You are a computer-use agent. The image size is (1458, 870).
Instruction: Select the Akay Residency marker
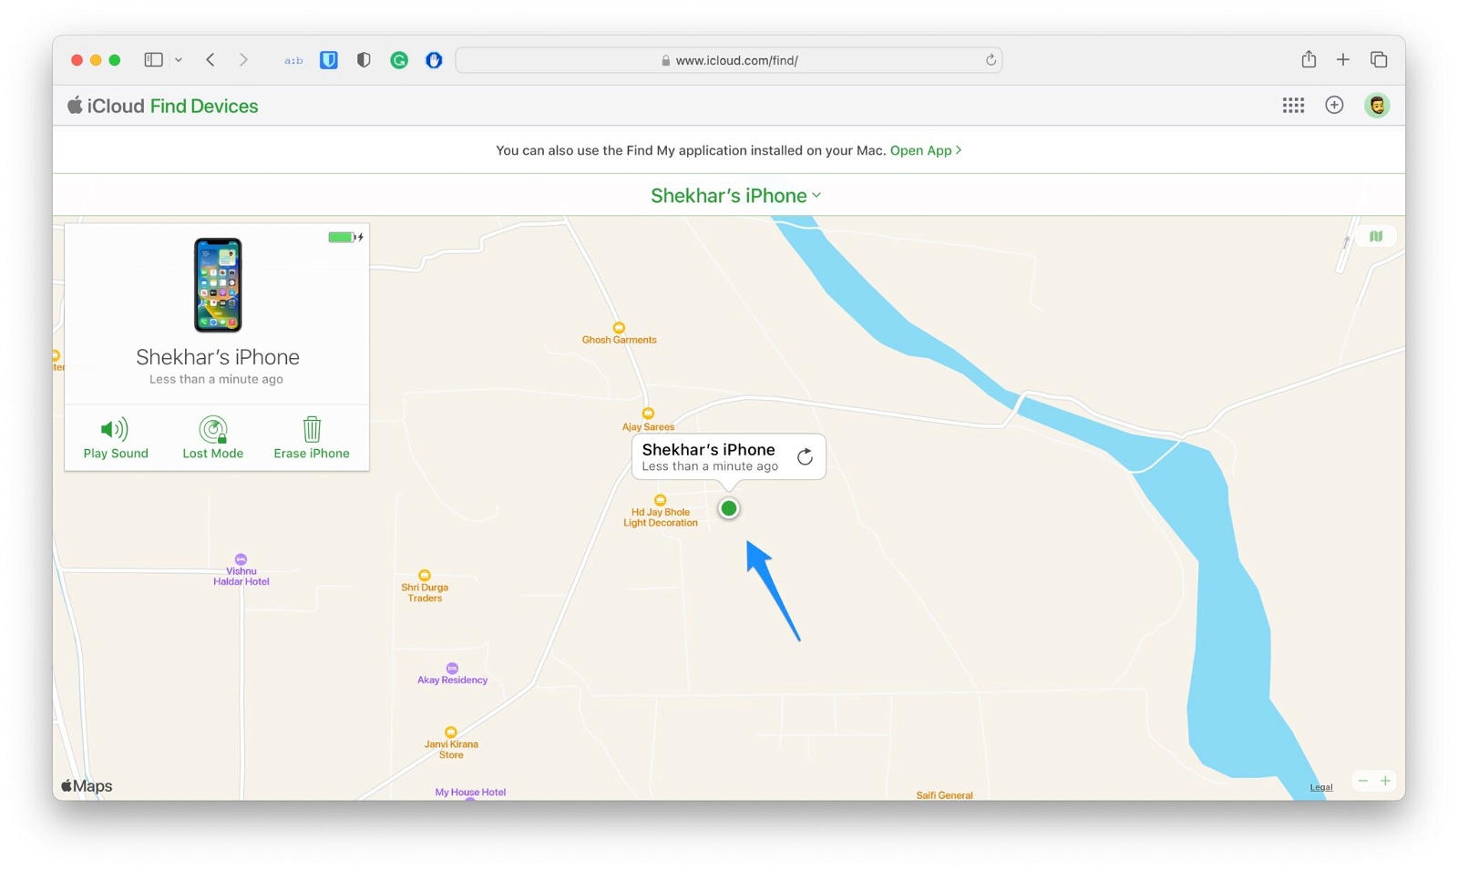pos(452,669)
